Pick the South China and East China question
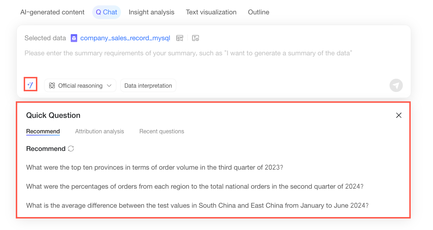 click(197, 206)
